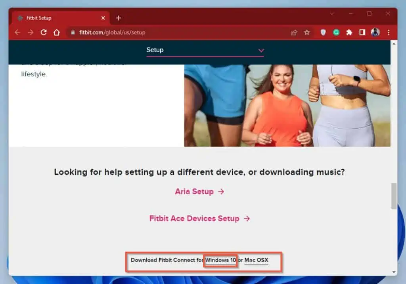406x284 pixels.
Task: Click the 'lifestyle.' paragraph text
Action: click(34, 74)
